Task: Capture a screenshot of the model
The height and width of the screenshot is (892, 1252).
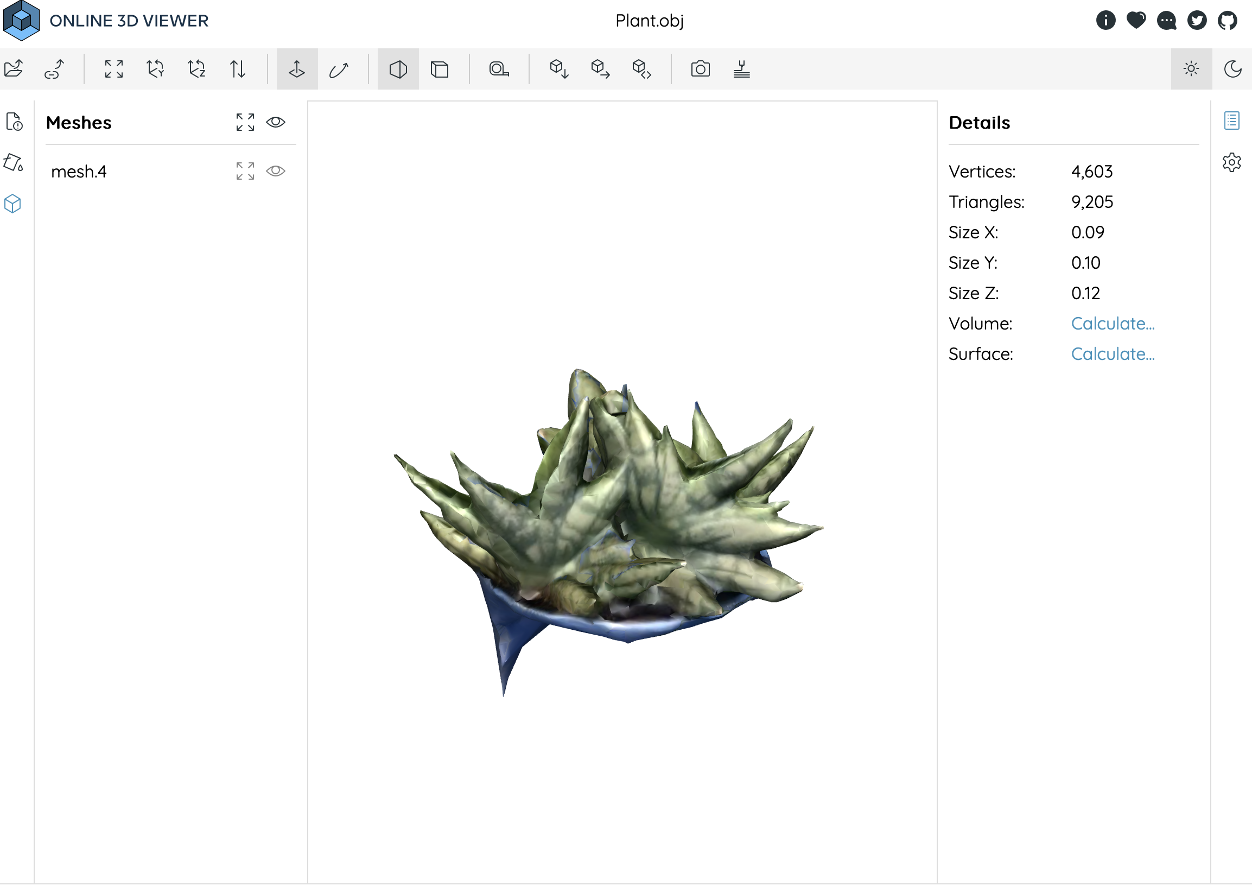Action: pos(700,68)
